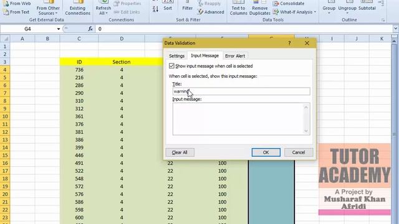Click the Insert Function fx icon

click(90, 29)
